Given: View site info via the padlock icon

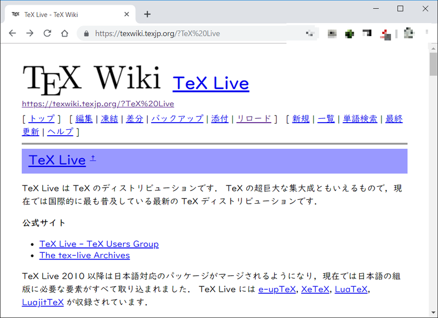Looking at the screenshot, I should pyautogui.click(x=87, y=34).
